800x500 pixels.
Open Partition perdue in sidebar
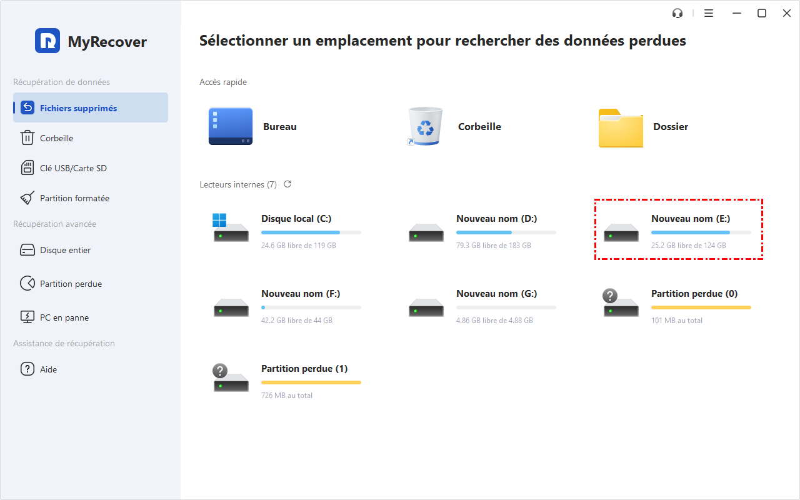(71, 284)
